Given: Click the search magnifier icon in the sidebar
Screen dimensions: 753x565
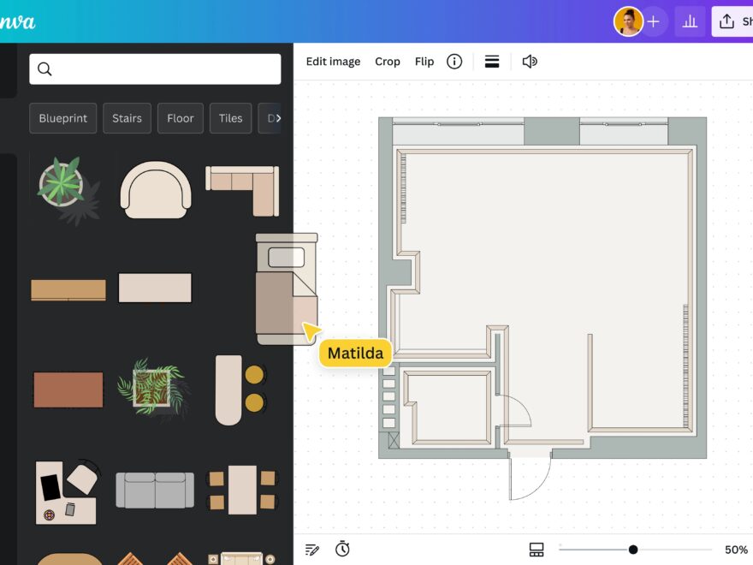Looking at the screenshot, I should tap(44, 68).
